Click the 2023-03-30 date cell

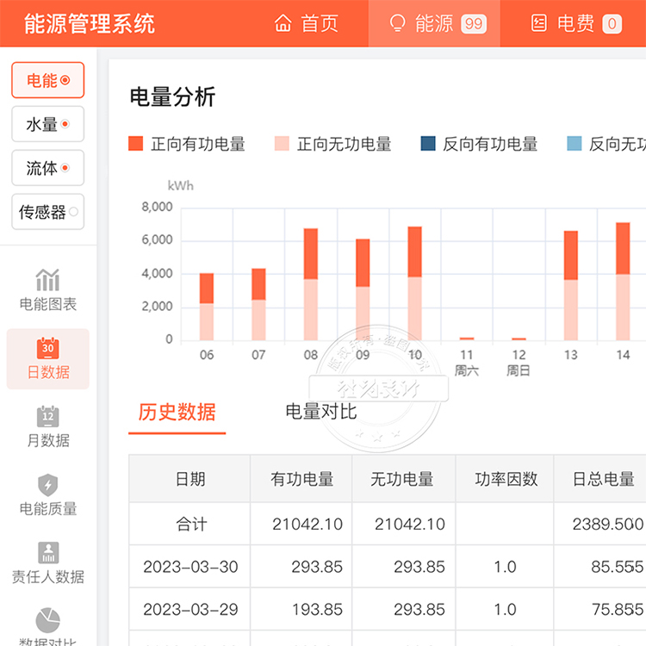pyautogui.click(x=190, y=568)
